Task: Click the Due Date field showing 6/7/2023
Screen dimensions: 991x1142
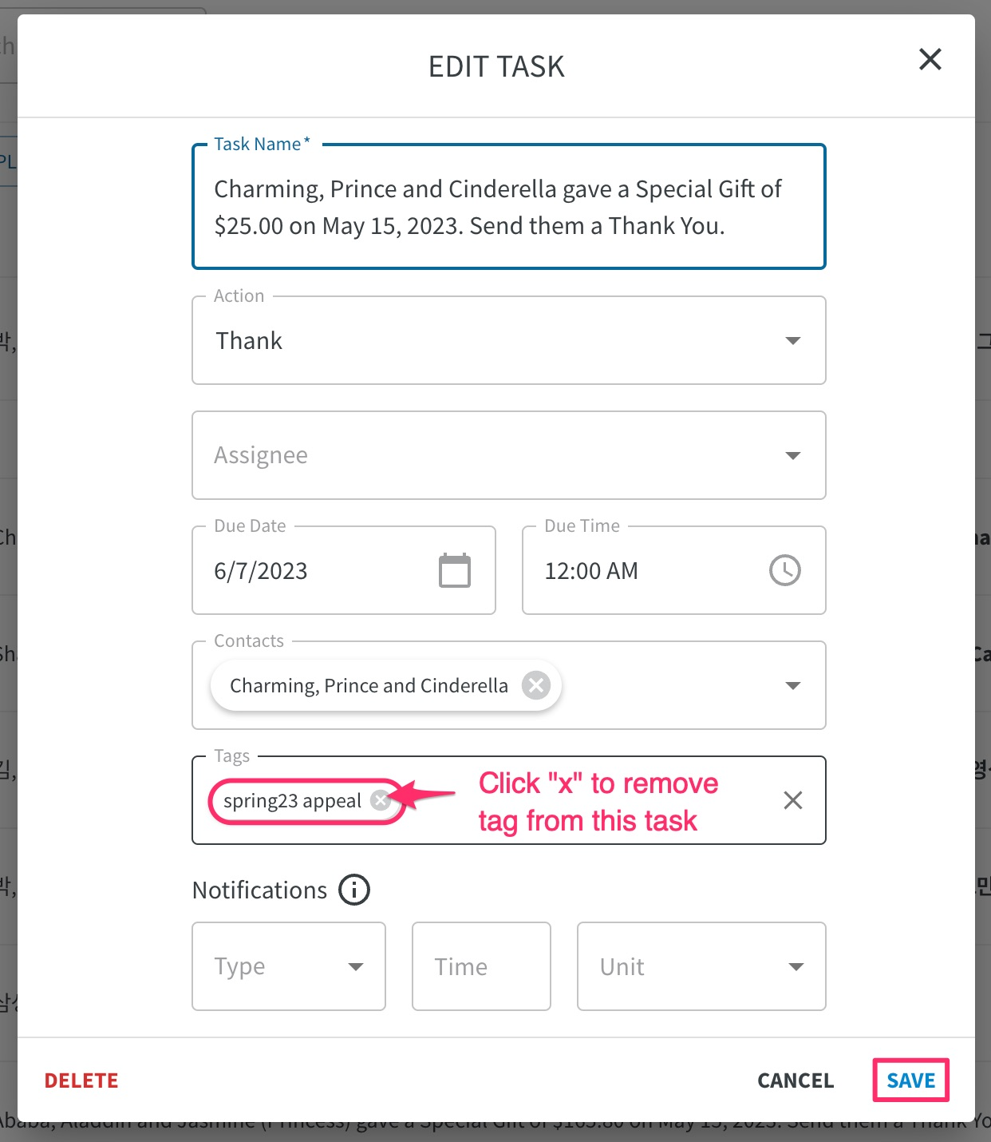Action: [344, 570]
